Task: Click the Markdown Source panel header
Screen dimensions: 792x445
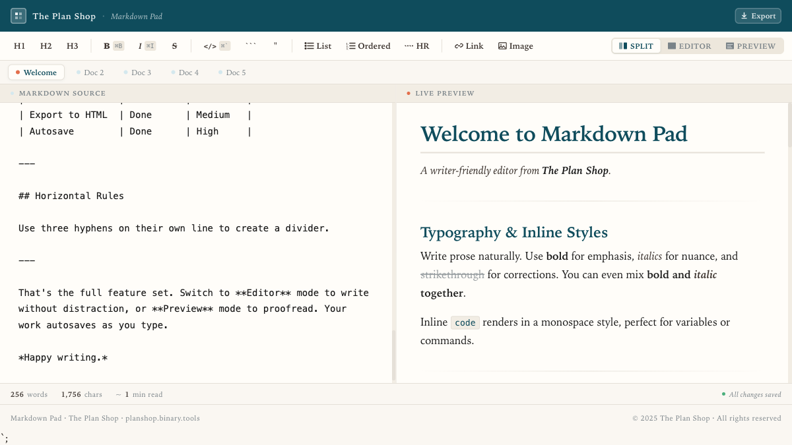Action: coord(198,94)
